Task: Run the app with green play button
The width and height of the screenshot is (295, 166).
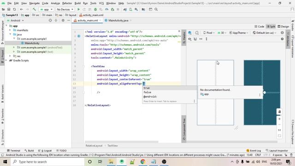Action: pyautogui.click(x=79, y=9)
